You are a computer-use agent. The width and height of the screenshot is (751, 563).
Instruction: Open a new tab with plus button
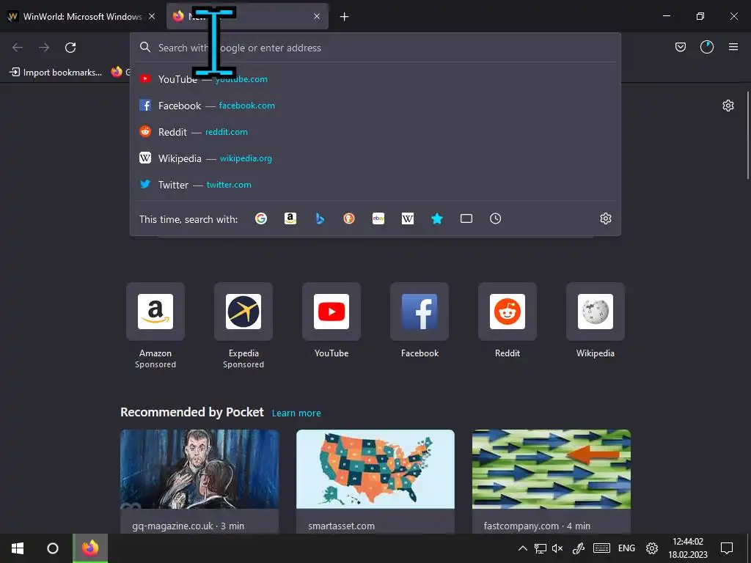coord(345,17)
